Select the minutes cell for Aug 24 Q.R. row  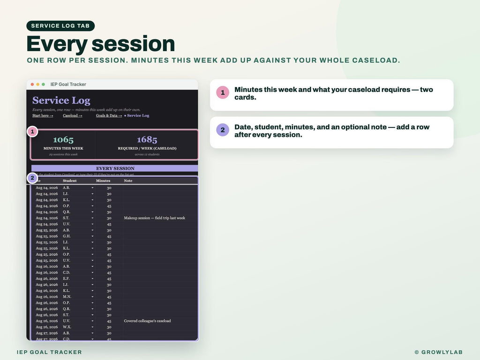[x=109, y=212]
